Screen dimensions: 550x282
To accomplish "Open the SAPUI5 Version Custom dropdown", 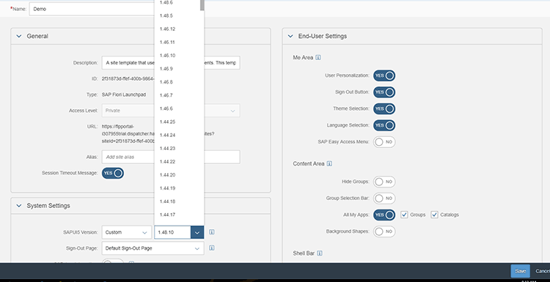I will pos(127,232).
